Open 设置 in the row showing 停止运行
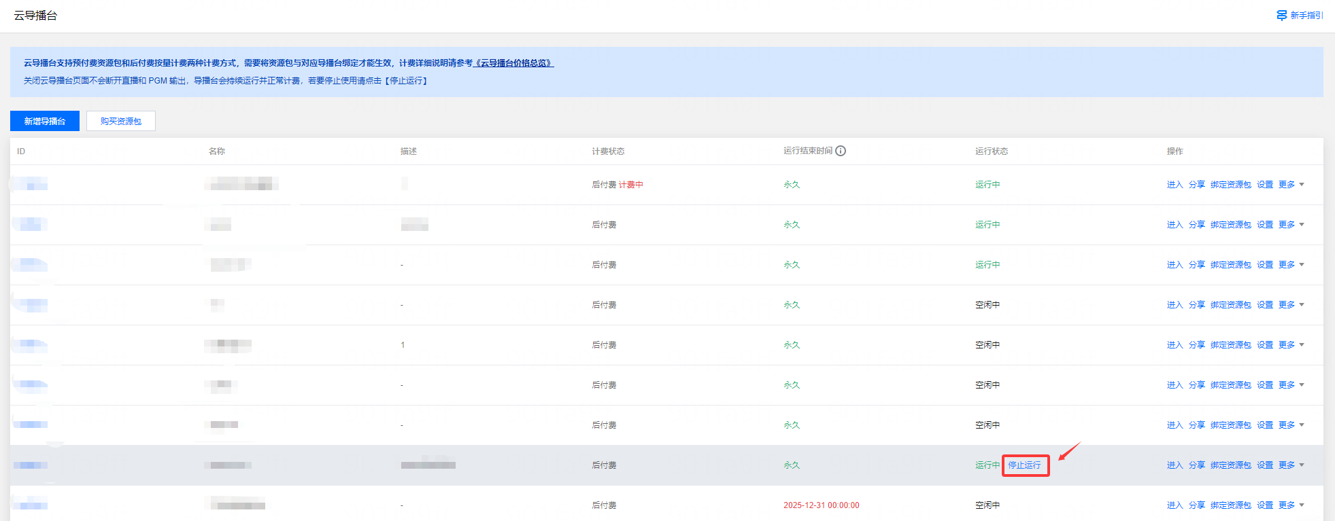The image size is (1335, 521). (1264, 465)
